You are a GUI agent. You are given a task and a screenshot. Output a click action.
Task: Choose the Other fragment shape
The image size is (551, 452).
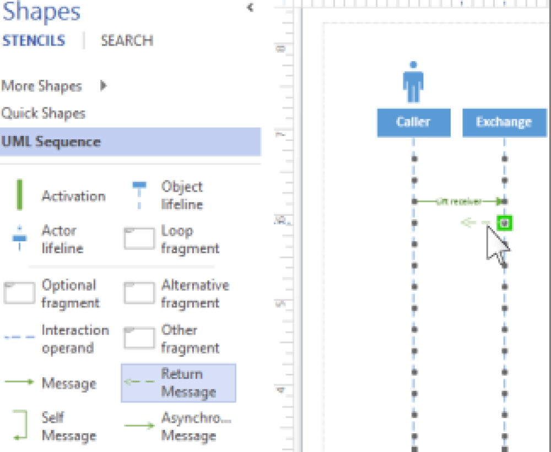click(x=139, y=339)
